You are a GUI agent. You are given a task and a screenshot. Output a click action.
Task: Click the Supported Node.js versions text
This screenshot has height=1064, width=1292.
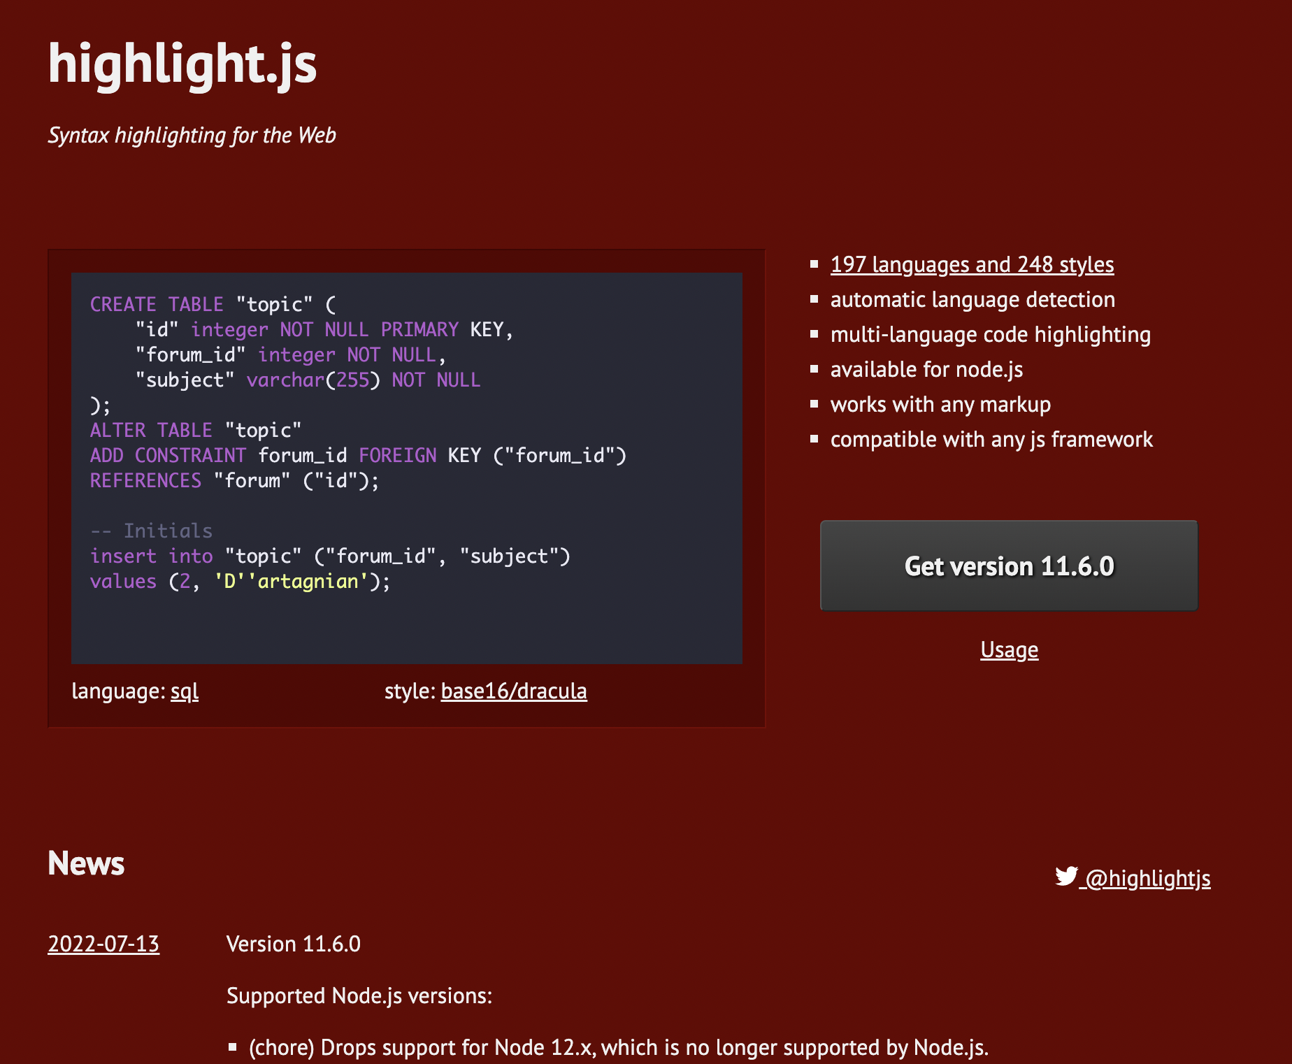359,995
